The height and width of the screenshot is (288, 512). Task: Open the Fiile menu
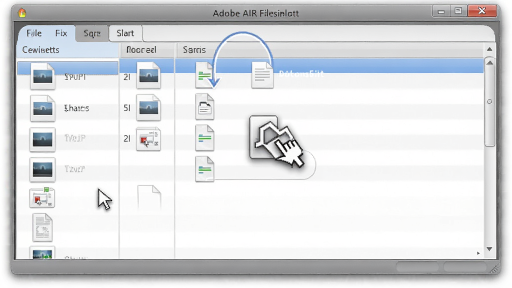pyautogui.click(x=34, y=33)
